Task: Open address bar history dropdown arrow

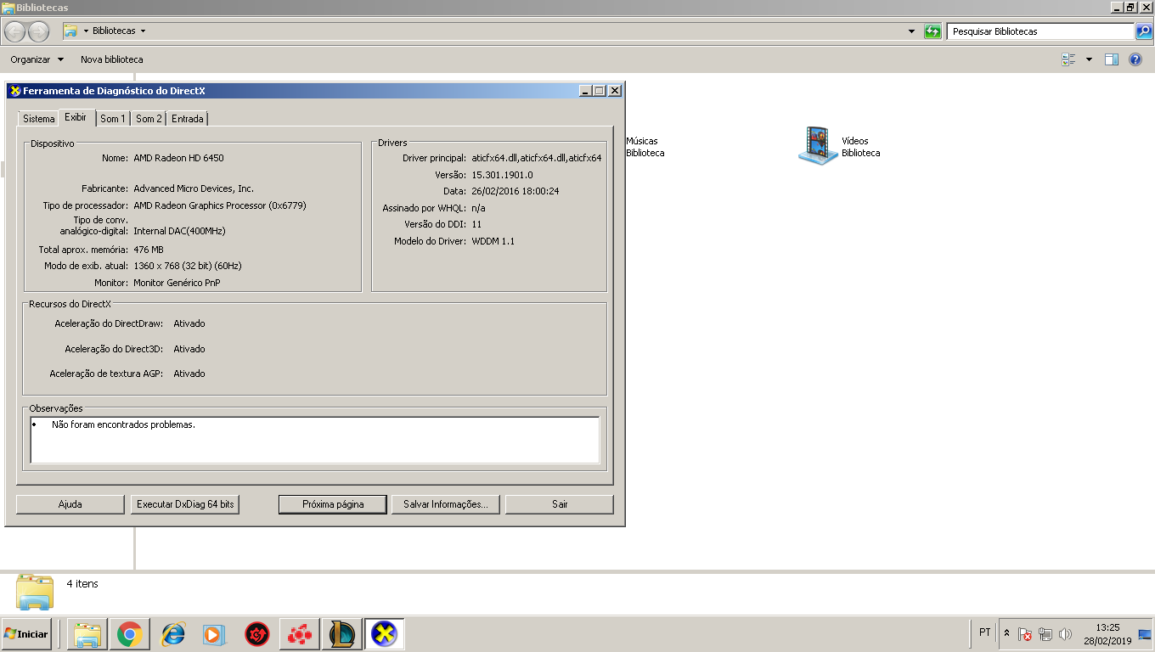Action: tap(912, 31)
